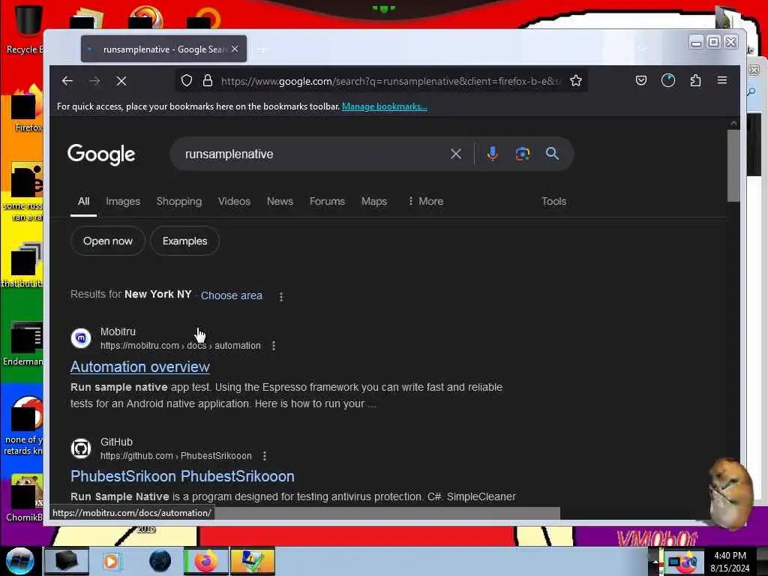Screen dimensions: 768x576
Task: Go to Google home via logo
Action: click(101, 154)
